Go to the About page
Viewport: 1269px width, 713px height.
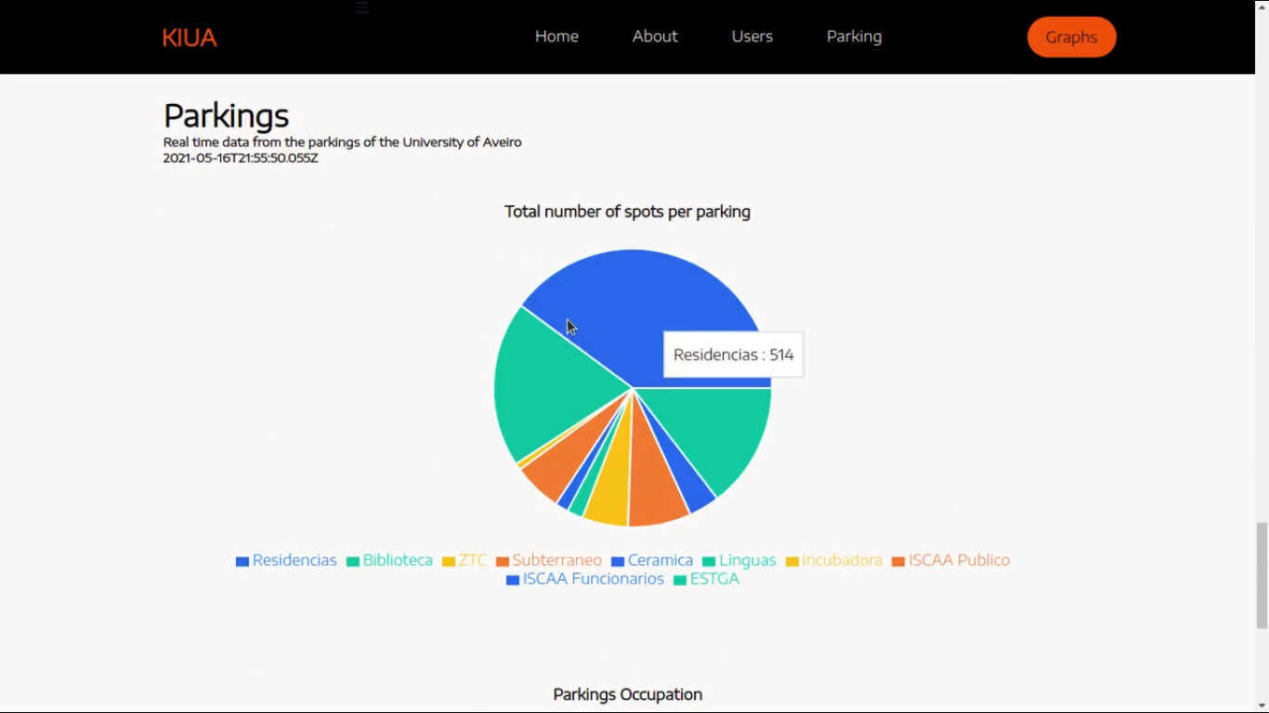(655, 36)
